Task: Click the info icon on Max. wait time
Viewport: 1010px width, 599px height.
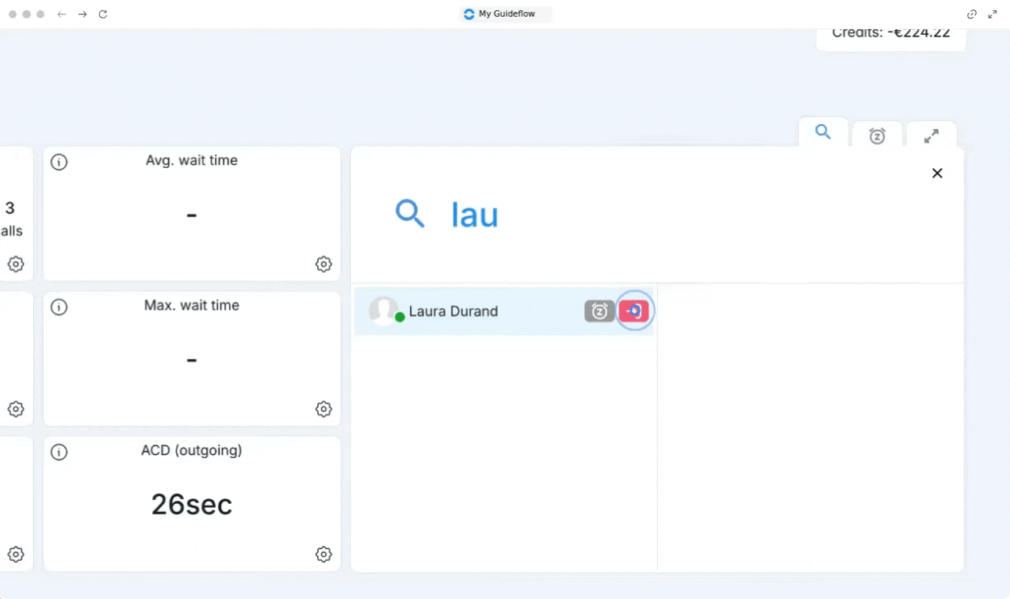Action: [59, 307]
